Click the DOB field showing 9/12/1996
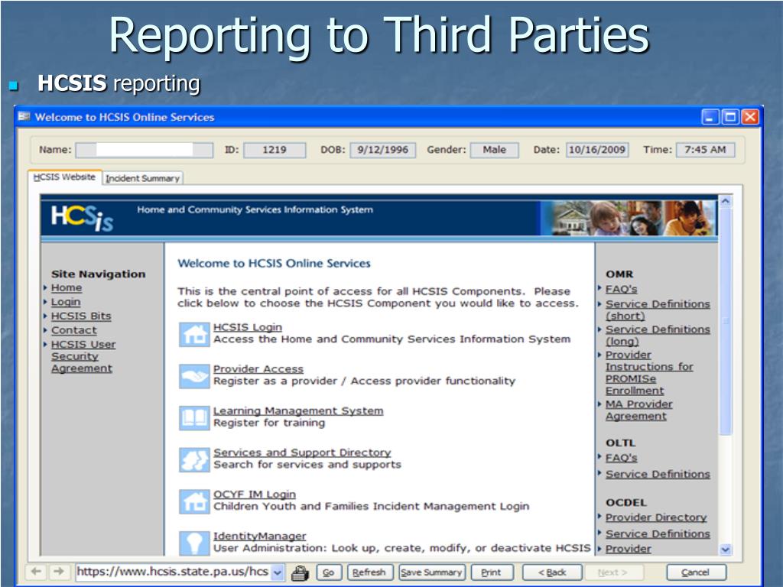This screenshot has height=587, width=783. pos(383,150)
